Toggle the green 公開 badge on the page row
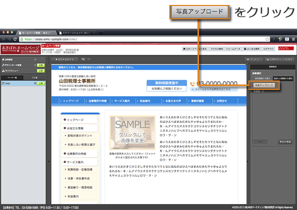The width and height of the screenshot is (297, 210). (x=41, y=84)
